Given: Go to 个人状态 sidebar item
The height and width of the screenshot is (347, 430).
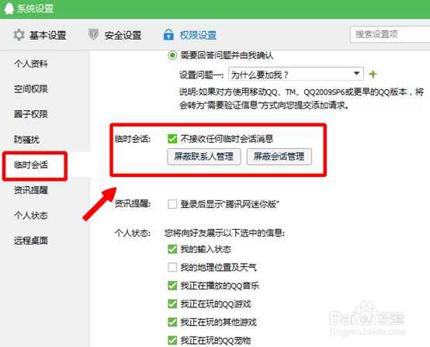Looking at the screenshot, I should pyautogui.click(x=31, y=215).
